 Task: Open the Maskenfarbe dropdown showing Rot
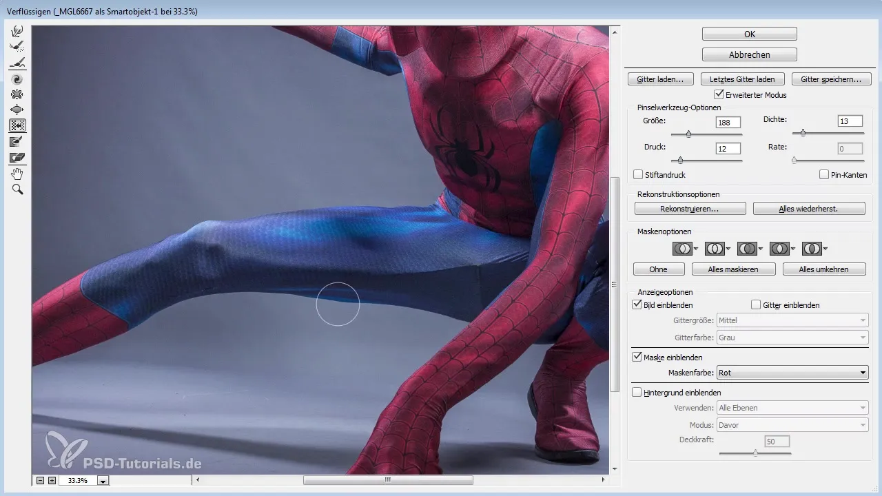click(x=792, y=373)
